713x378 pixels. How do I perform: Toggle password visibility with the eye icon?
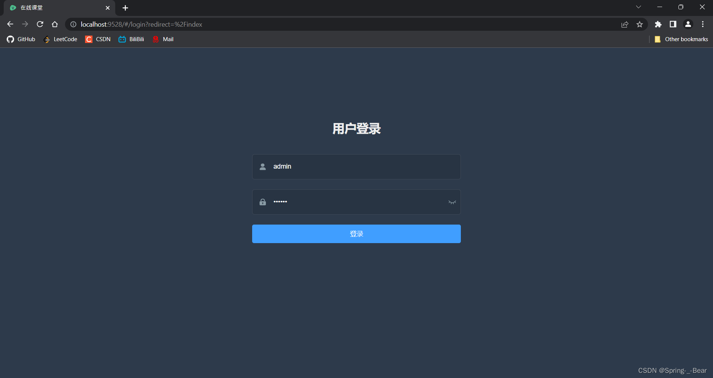pos(452,202)
